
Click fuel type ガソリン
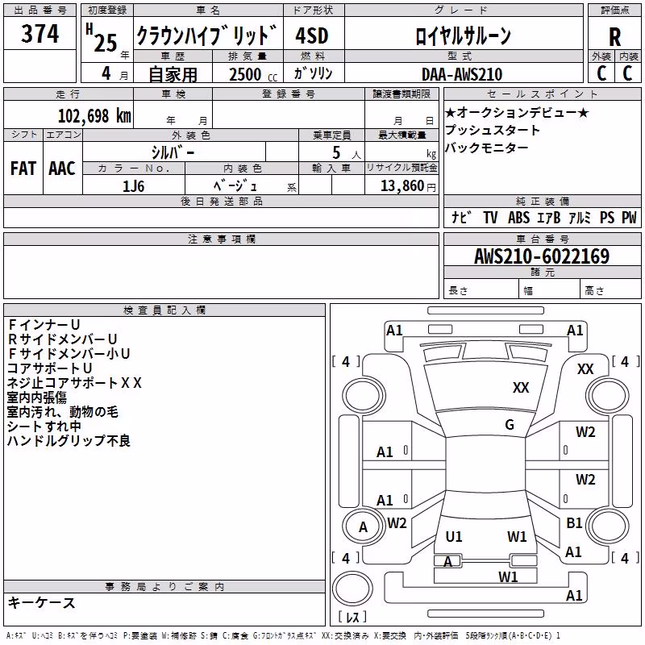tap(313, 73)
